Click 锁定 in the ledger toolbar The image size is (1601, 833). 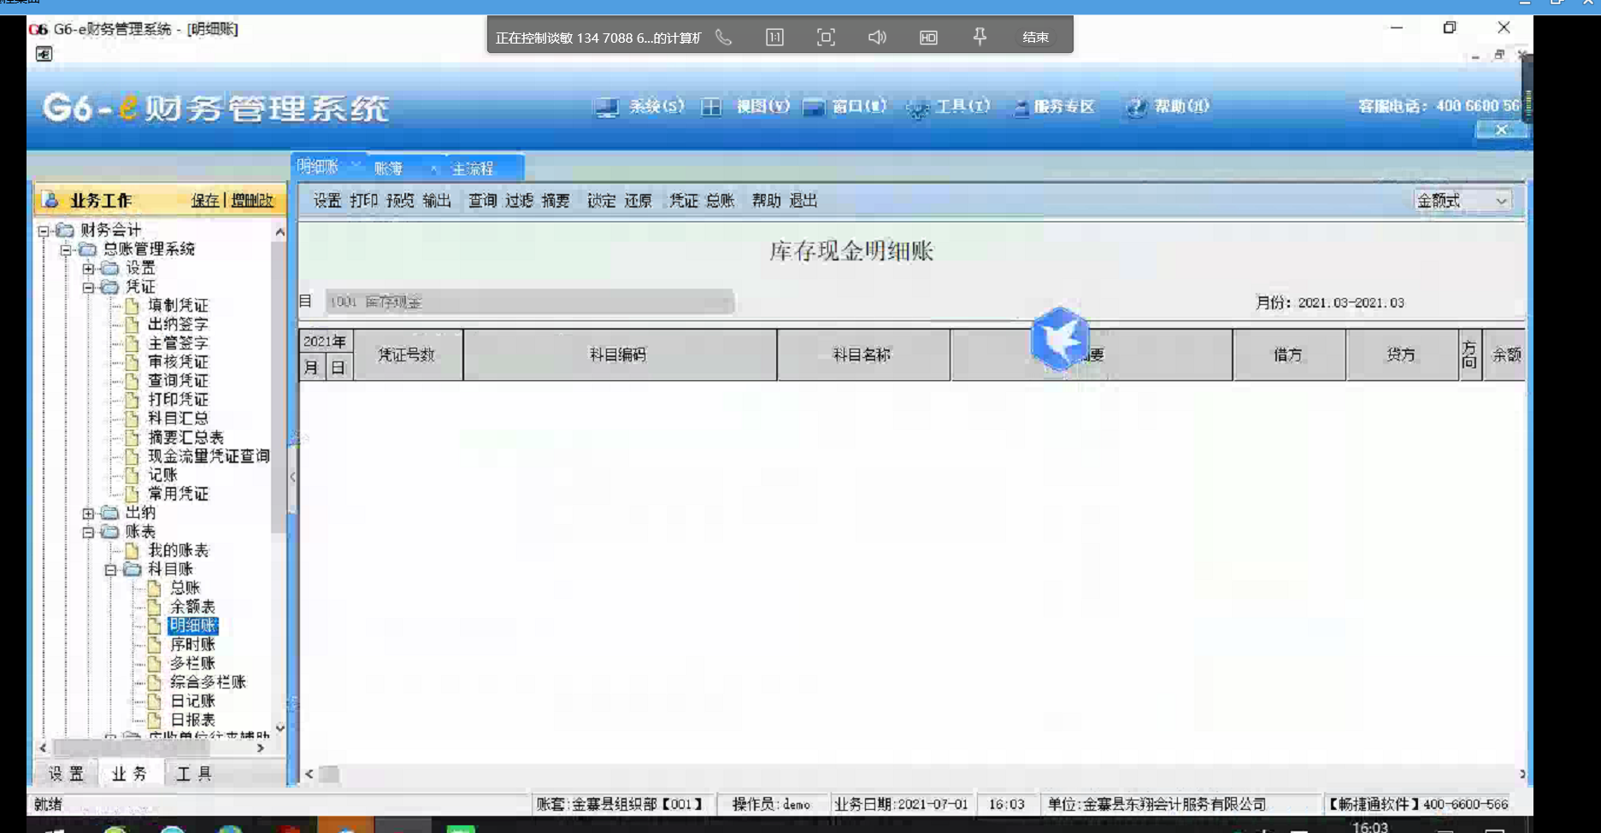(602, 201)
